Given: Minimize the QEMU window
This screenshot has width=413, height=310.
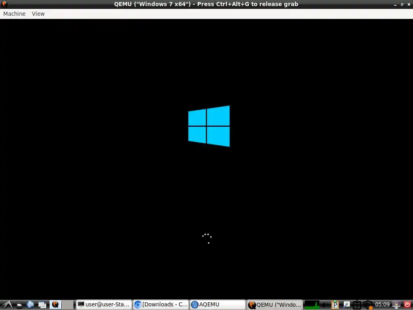Looking at the screenshot, I should (395, 4).
